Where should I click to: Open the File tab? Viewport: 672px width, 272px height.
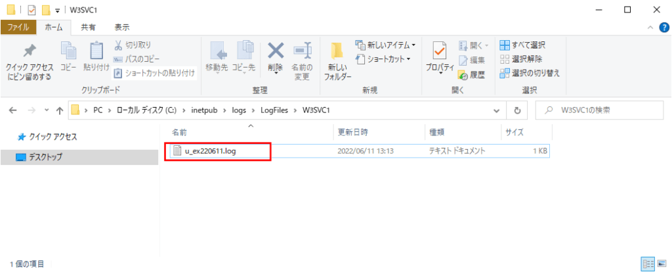point(18,28)
